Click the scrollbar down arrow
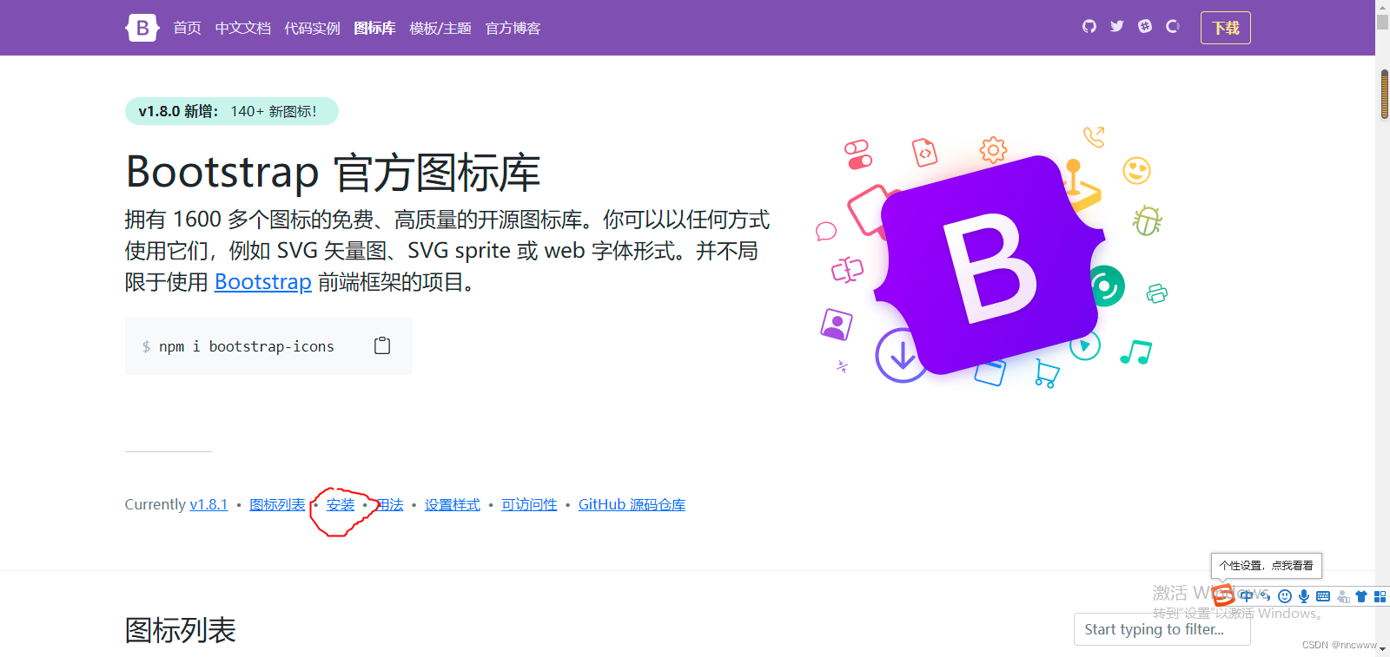The image size is (1390, 657). tap(1382, 650)
